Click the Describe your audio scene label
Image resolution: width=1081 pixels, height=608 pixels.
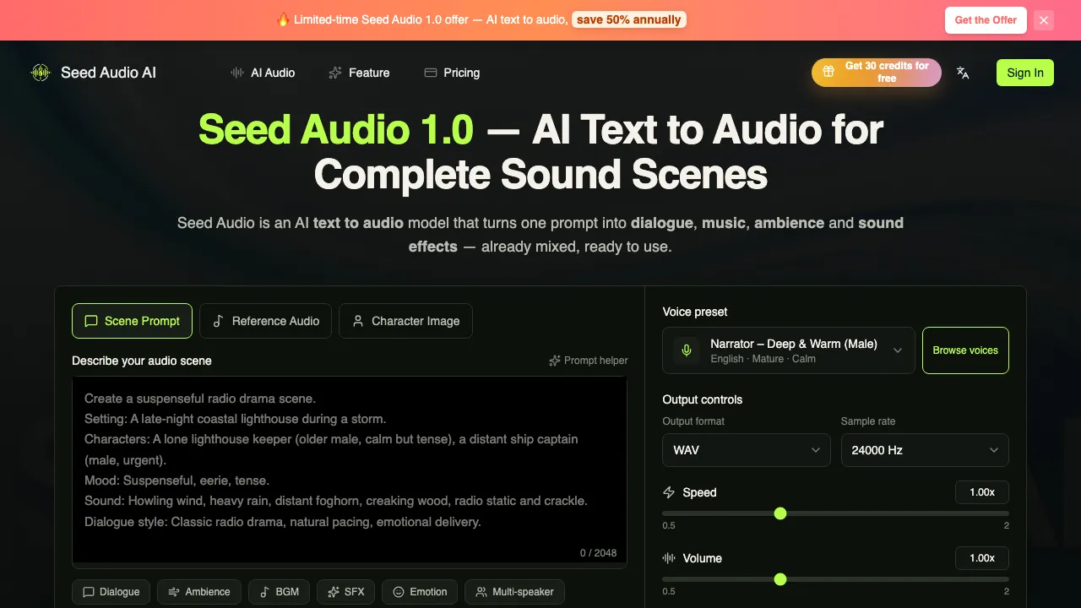[x=142, y=361]
